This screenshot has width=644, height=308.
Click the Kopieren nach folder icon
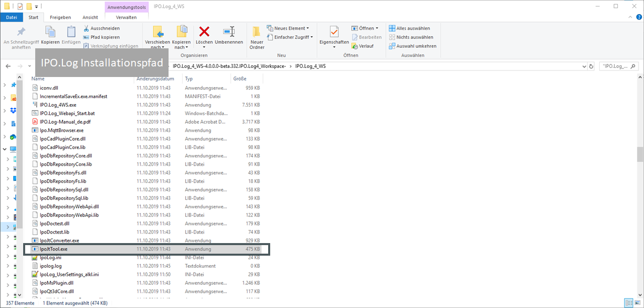tap(181, 32)
